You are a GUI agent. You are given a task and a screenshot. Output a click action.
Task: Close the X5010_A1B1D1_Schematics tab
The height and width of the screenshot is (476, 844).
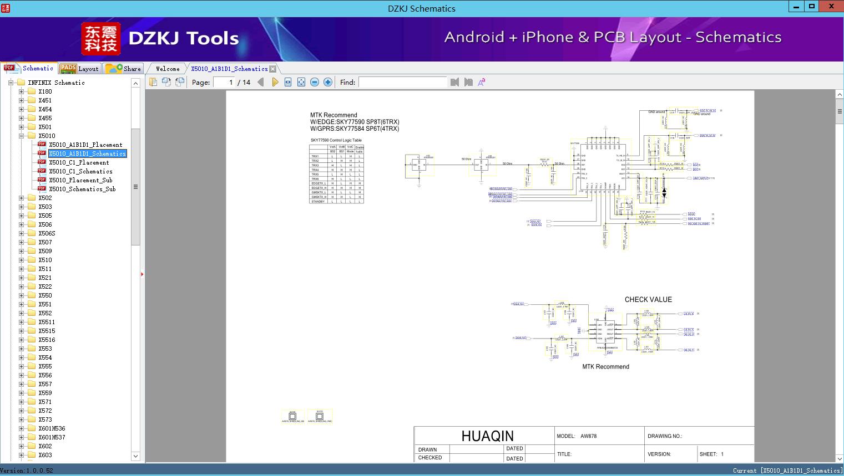click(x=273, y=69)
